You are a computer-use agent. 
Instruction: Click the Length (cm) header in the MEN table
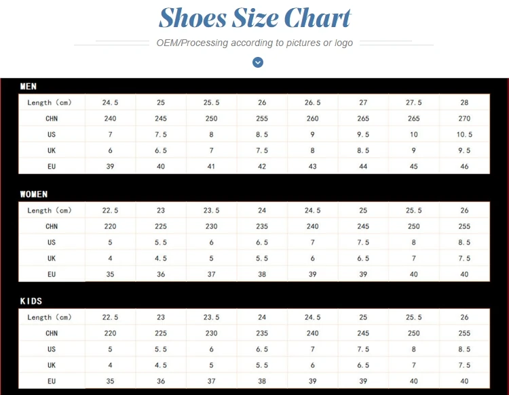point(50,103)
